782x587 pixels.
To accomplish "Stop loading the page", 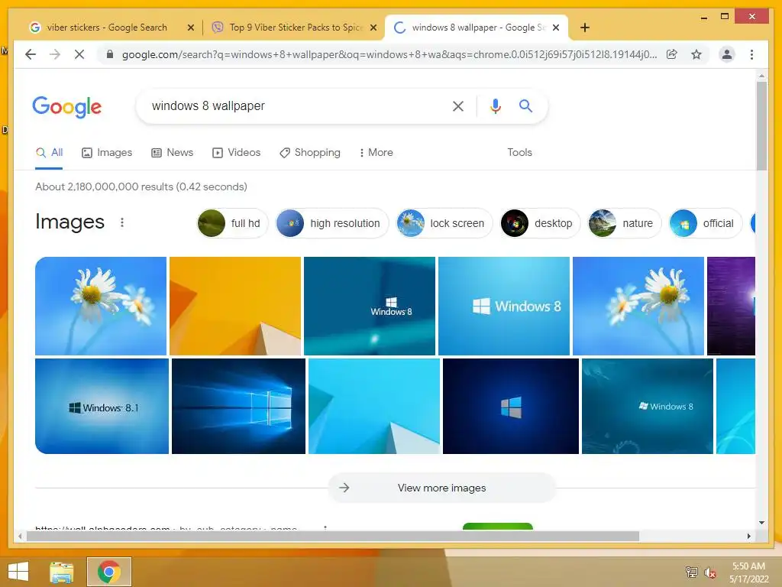I will pyautogui.click(x=79, y=54).
